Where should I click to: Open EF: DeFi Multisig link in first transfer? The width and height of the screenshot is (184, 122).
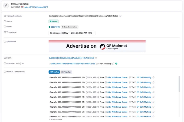pos(144,78)
